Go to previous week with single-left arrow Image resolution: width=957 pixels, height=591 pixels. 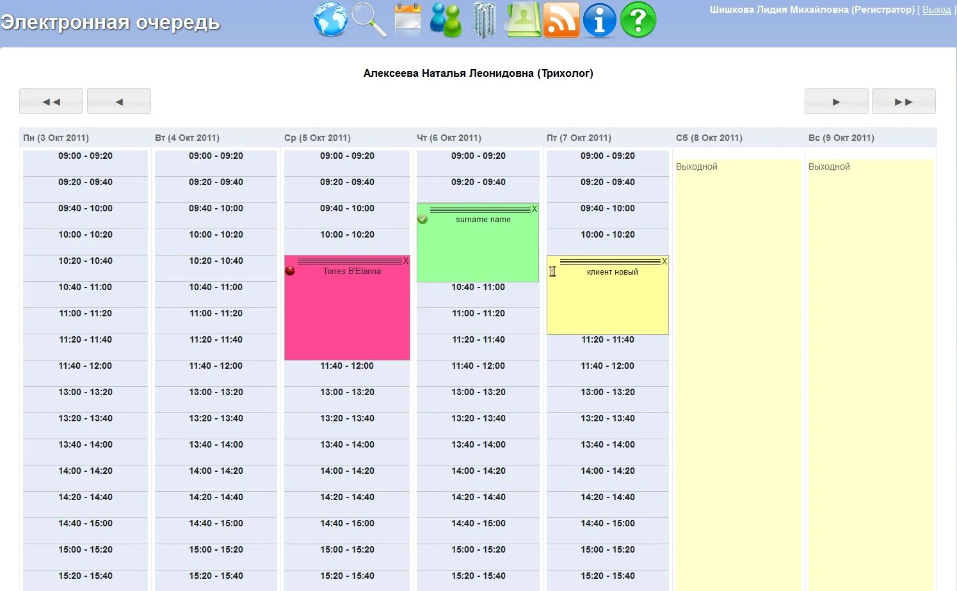pos(119,101)
